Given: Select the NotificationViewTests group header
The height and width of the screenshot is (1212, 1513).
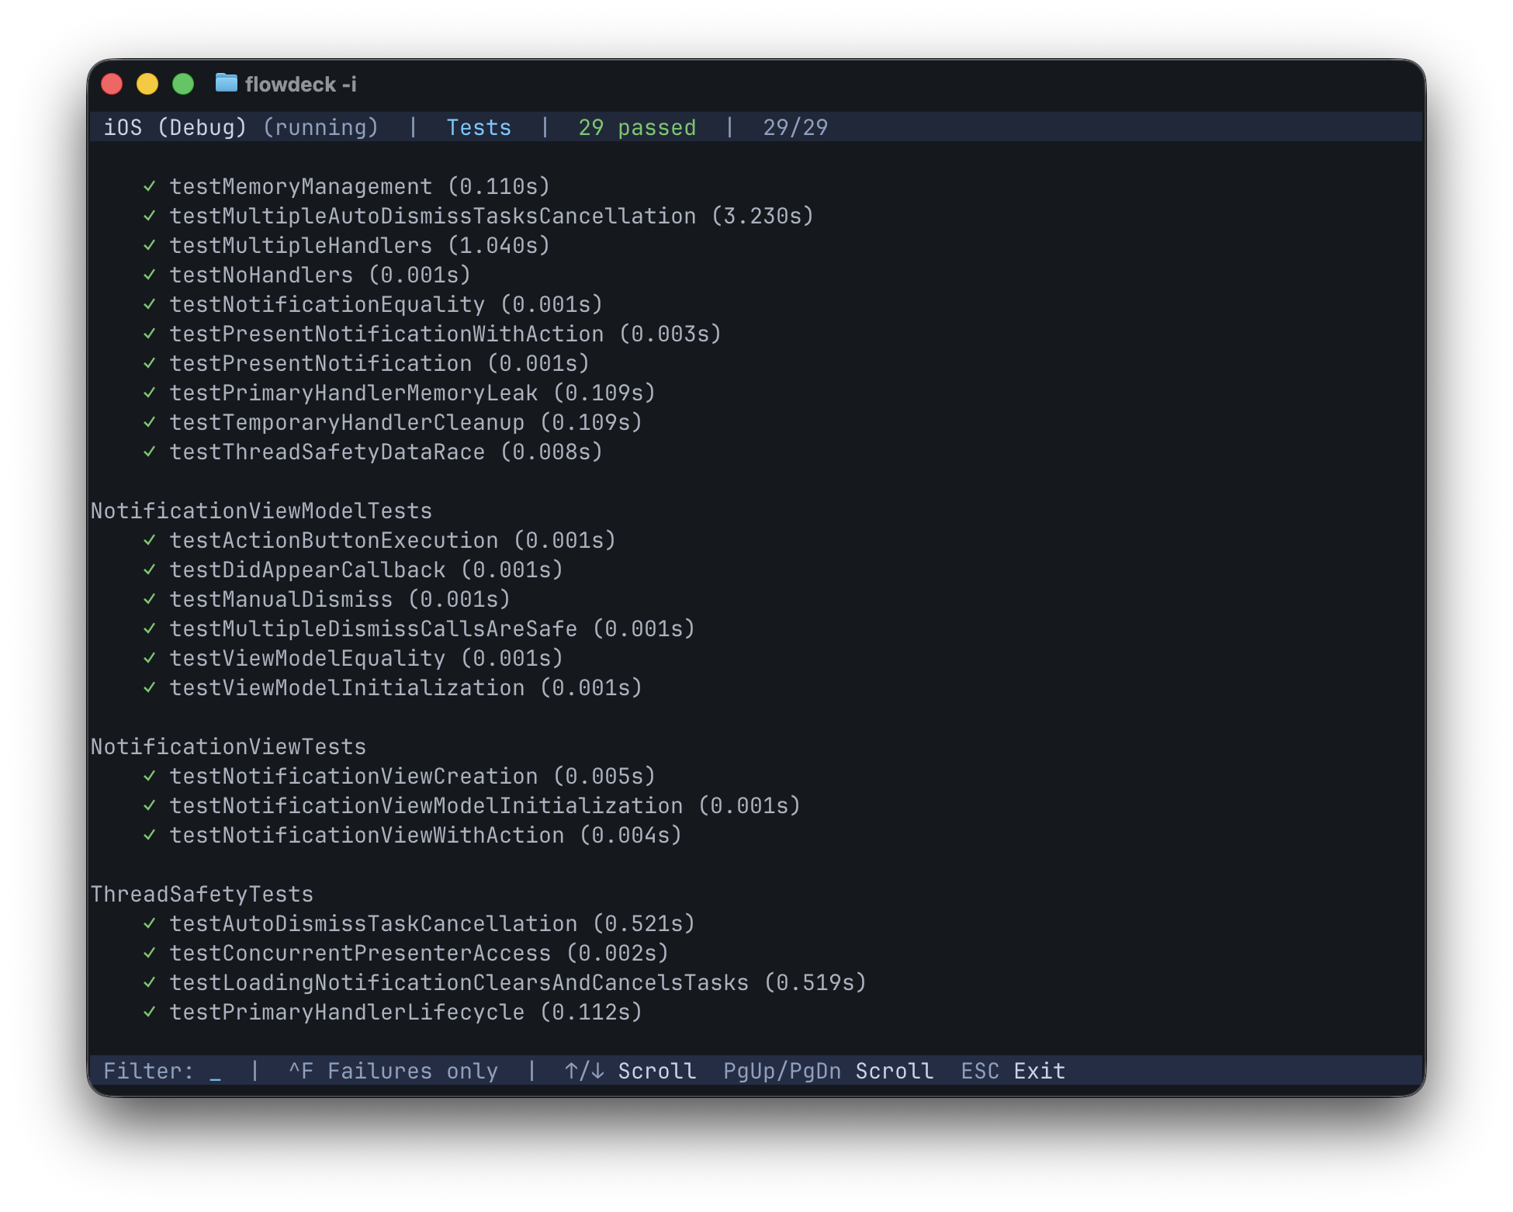Looking at the screenshot, I should (229, 746).
